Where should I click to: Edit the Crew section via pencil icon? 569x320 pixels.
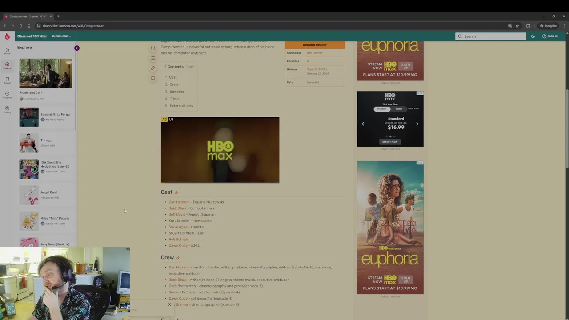click(x=178, y=258)
